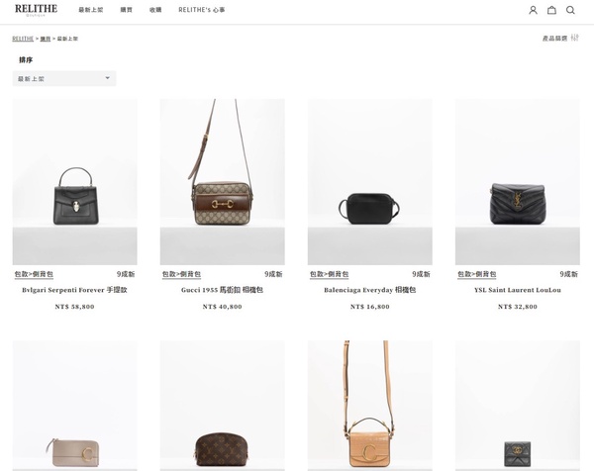Image resolution: width=594 pixels, height=471 pixels.
Task: Click the Bvlgari Serpenti Forever 手提款 title
Action: coord(74,290)
